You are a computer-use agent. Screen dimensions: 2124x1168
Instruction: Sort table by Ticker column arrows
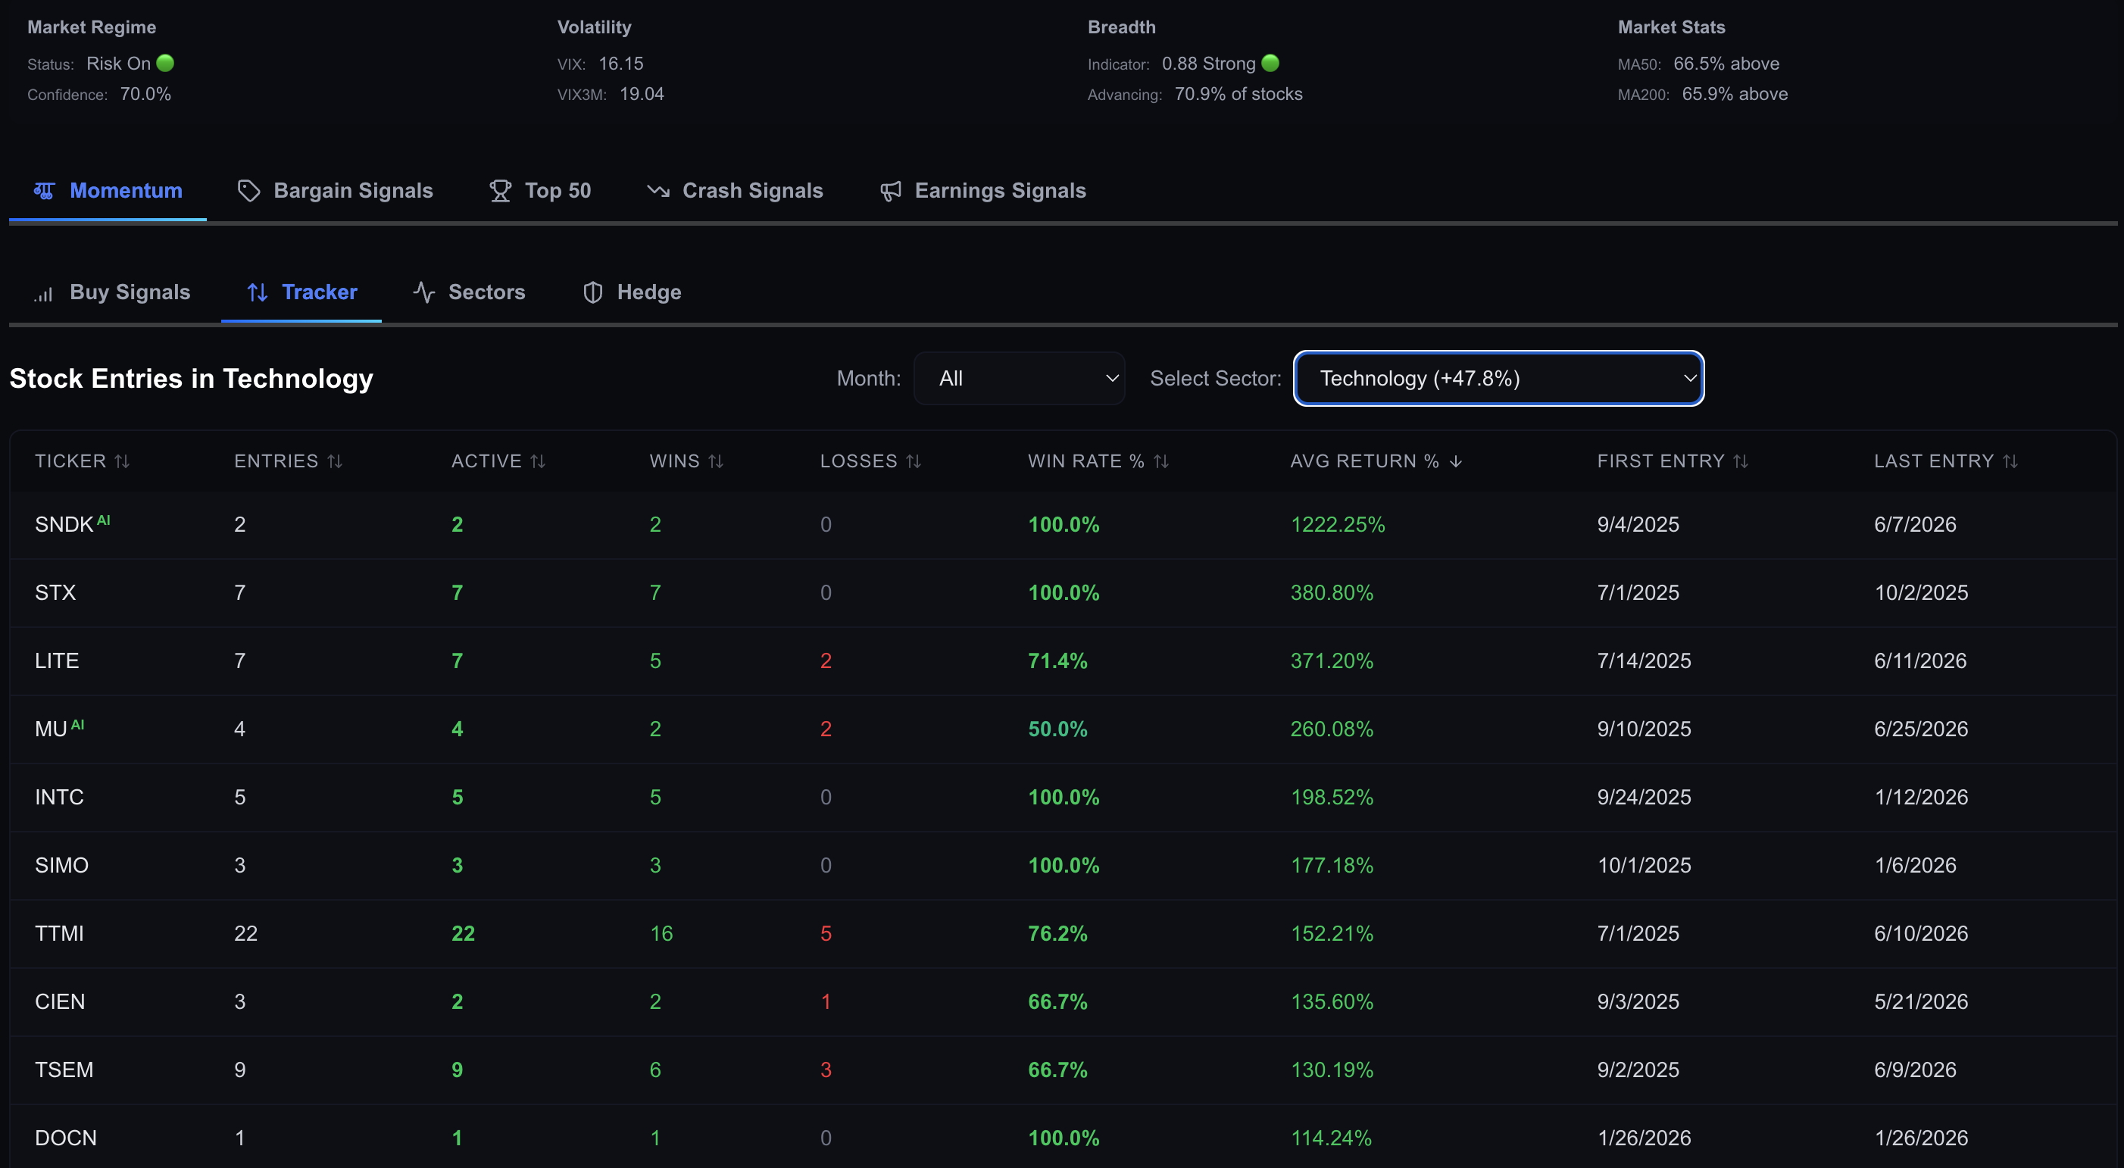pyautogui.click(x=122, y=461)
